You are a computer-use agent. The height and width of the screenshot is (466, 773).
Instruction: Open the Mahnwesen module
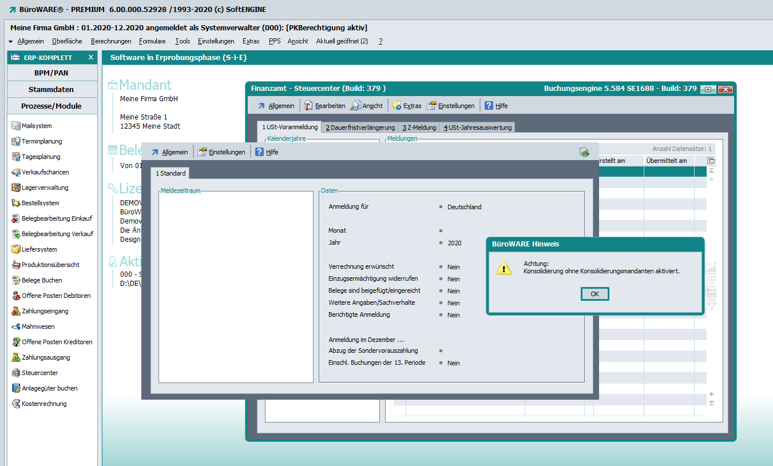pos(38,326)
